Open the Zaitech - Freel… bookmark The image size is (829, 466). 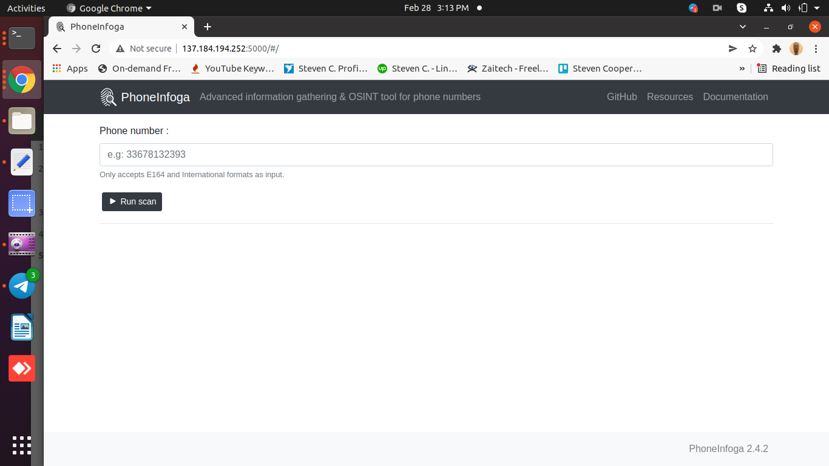tap(509, 69)
